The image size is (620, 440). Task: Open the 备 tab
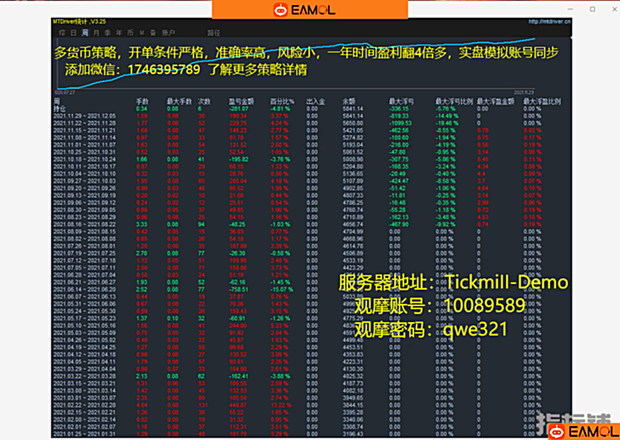(153, 33)
